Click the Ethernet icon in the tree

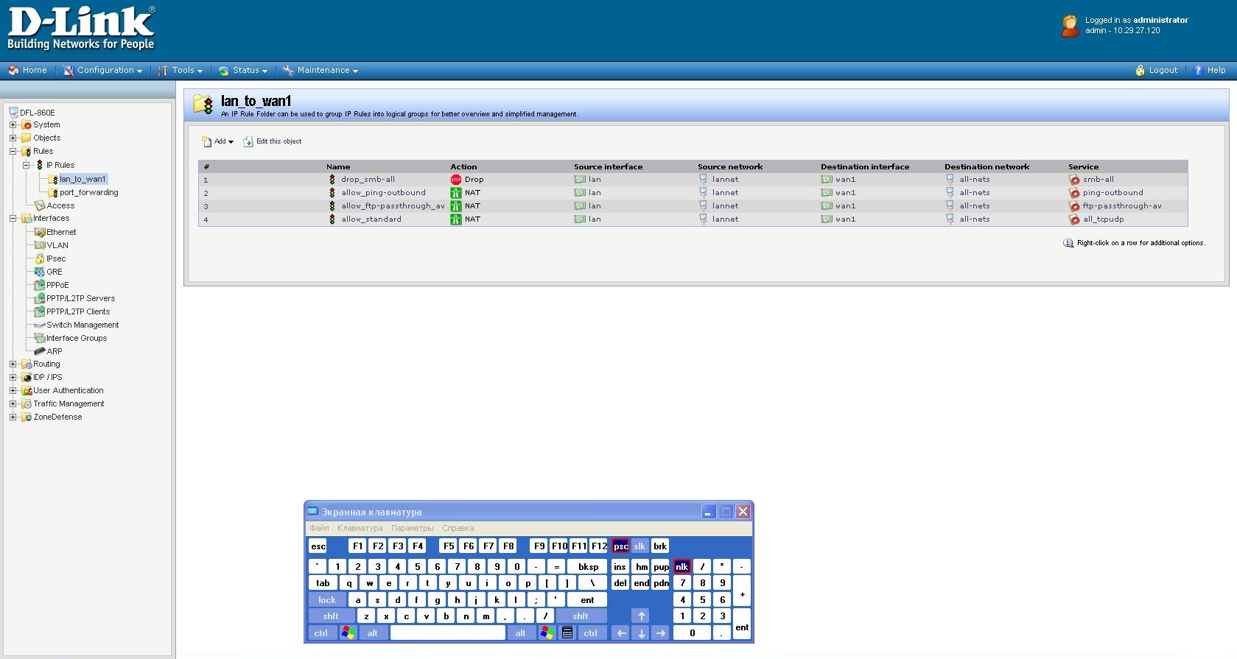coord(40,232)
